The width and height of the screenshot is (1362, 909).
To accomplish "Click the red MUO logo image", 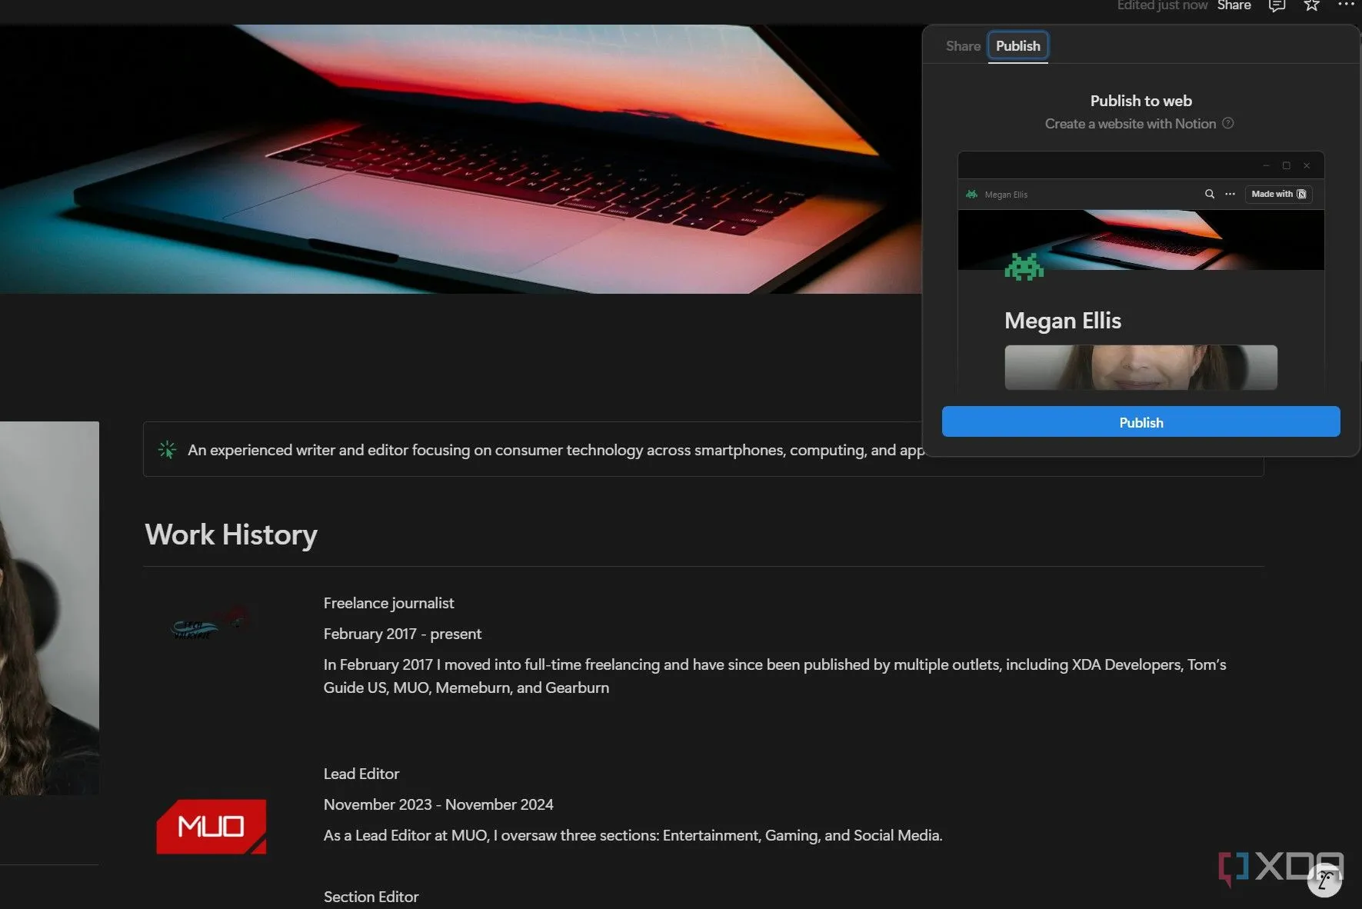I will click(211, 827).
